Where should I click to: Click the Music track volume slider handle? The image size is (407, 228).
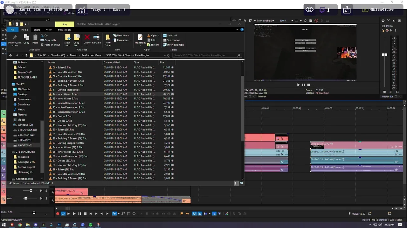(26, 199)
